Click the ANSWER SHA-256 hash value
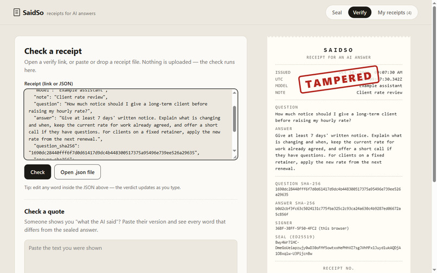Screen dimensions: 437x273 coord(338,211)
